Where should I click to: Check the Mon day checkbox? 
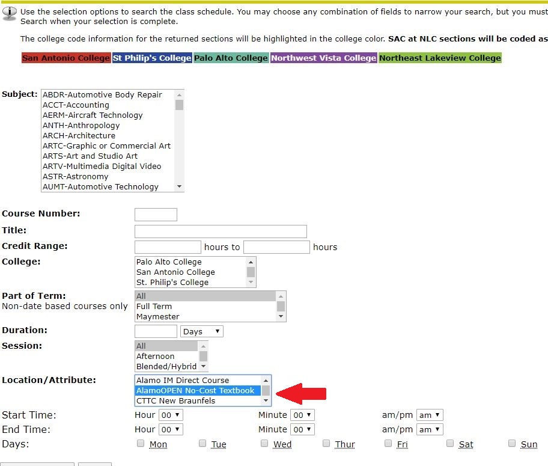[141, 443]
